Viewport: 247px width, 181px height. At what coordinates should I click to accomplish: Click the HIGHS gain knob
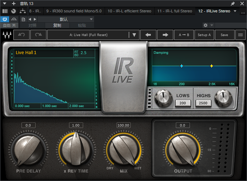click(x=223, y=98)
